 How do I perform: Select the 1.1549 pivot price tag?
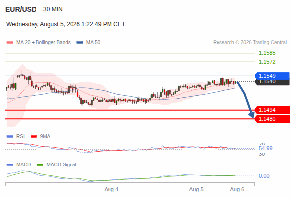[x=272, y=76]
